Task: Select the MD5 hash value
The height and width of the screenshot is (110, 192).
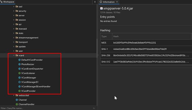Action: point(135,43)
